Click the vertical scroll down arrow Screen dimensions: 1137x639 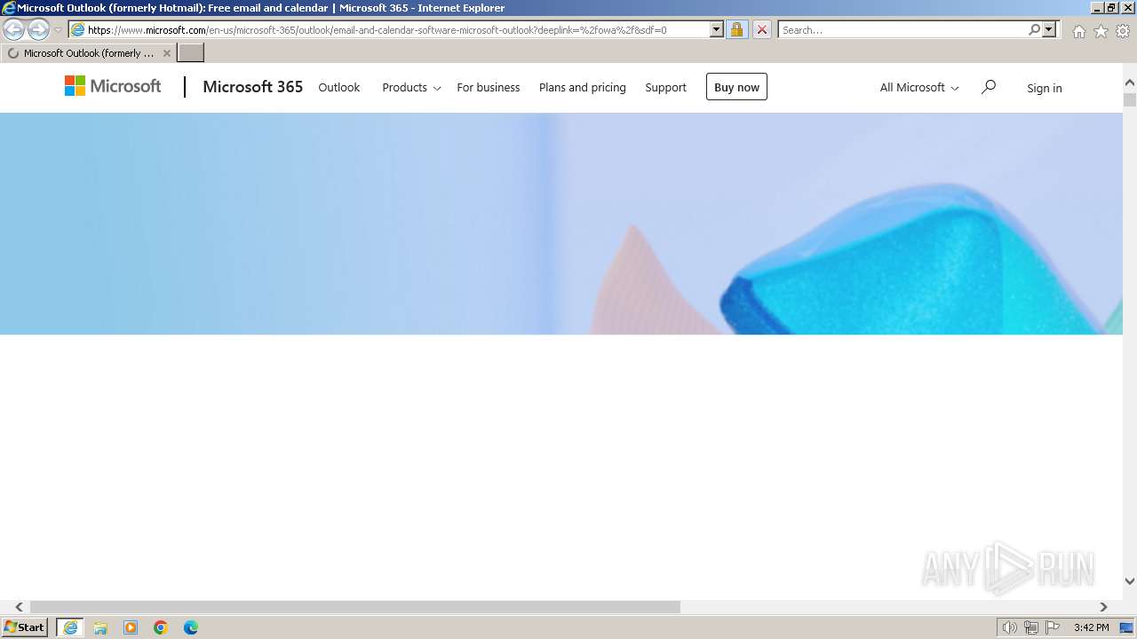point(1130,581)
